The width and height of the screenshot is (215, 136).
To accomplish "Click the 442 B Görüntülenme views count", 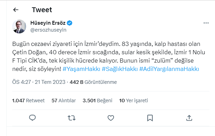I will pyautogui.click(x=93, y=82).
